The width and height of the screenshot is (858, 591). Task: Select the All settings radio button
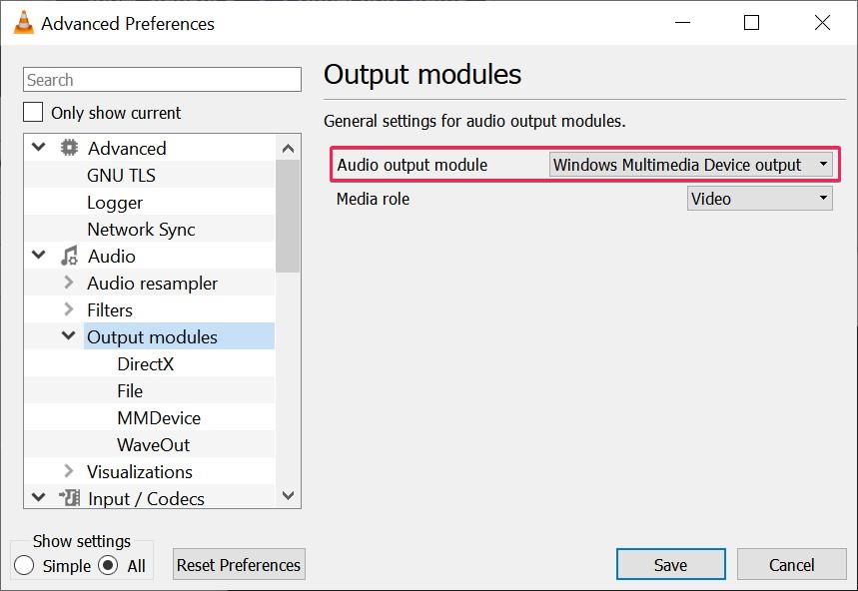tap(108, 565)
